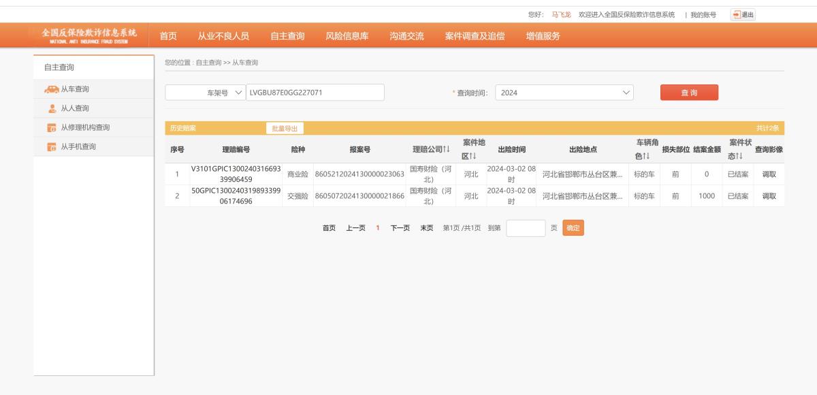The image size is (817, 395).
Task: Click settlement amount 1000
Action: point(707,196)
